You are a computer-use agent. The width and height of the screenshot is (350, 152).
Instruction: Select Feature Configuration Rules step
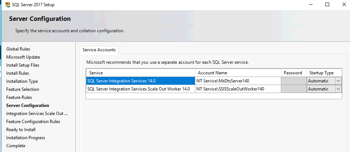click(x=33, y=121)
